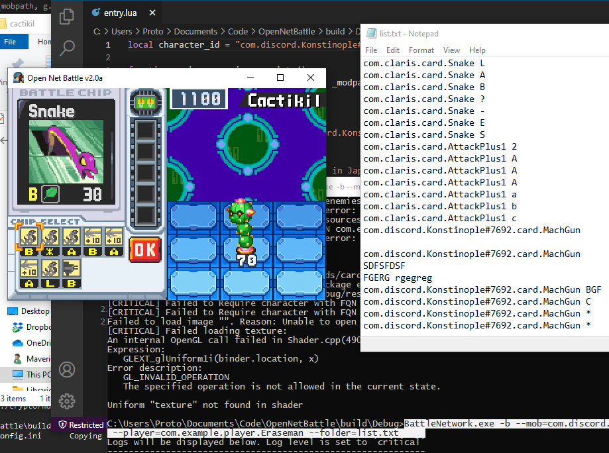The width and height of the screenshot is (609, 453).
Task: Click the 'OpenNetBattle' breadcrumb in VS Code
Action: (x=287, y=31)
